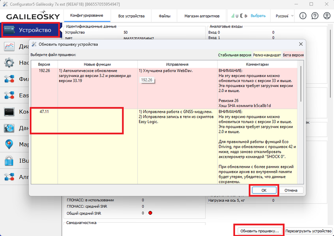The width and height of the screenshot is (334, 236).
Task: Click the Стабильная версия green legend swatch
Action: [235, 55]
